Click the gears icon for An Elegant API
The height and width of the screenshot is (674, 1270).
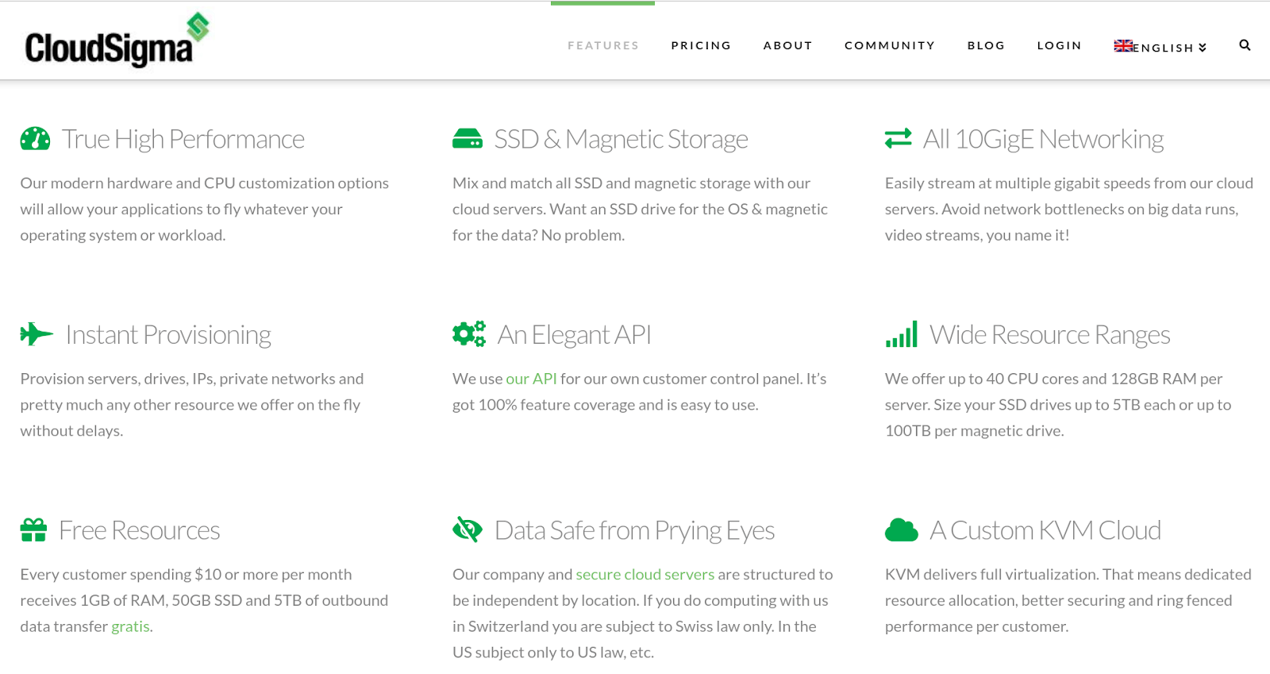pyautogui.click(x=469, y=334)
